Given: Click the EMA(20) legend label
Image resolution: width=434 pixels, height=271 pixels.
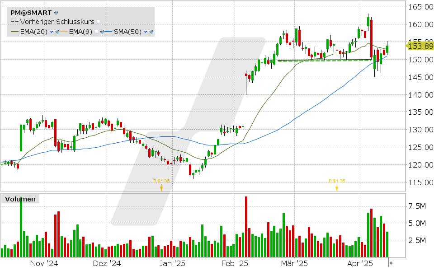Looking at the screenshot, I should coord(34,32).
